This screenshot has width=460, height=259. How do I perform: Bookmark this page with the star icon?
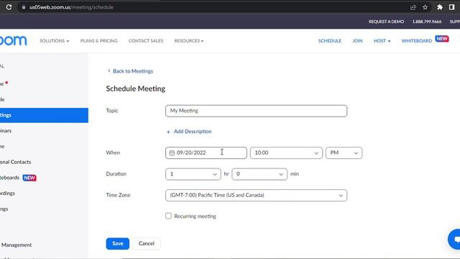425,7
